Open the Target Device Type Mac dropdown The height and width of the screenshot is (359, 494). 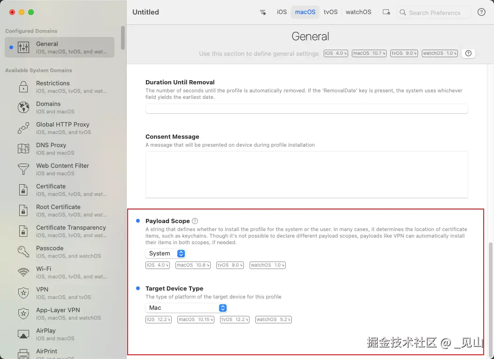[x=186, y=308]
